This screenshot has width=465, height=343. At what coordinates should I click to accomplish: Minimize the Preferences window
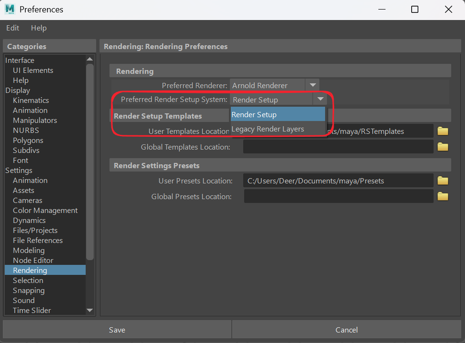[382, 9]
